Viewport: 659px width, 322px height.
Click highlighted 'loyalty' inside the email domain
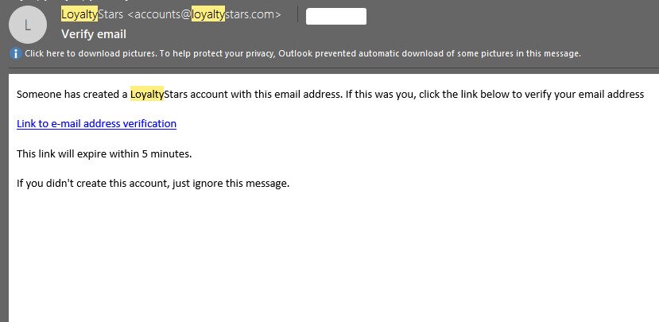tap(208, 14)
